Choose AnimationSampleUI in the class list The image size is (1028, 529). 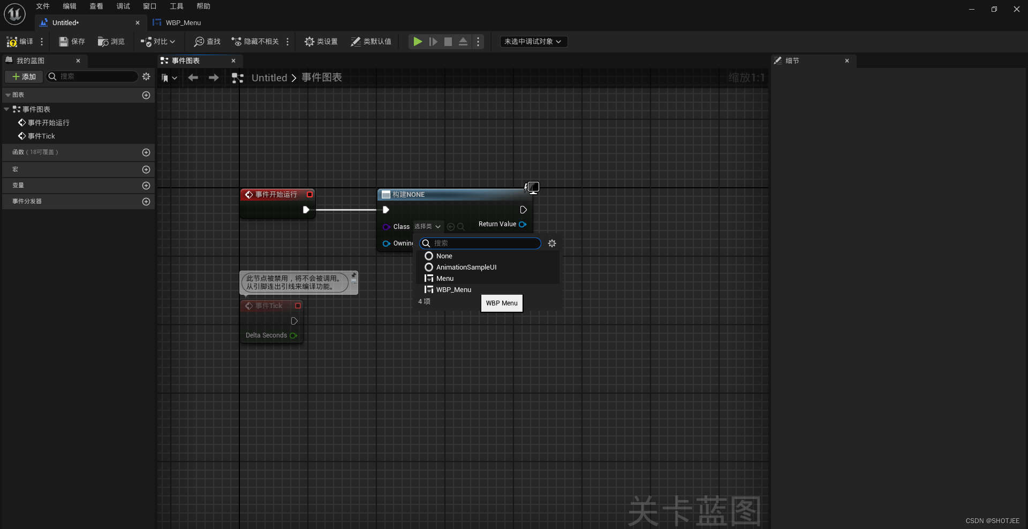pos(465,267)
